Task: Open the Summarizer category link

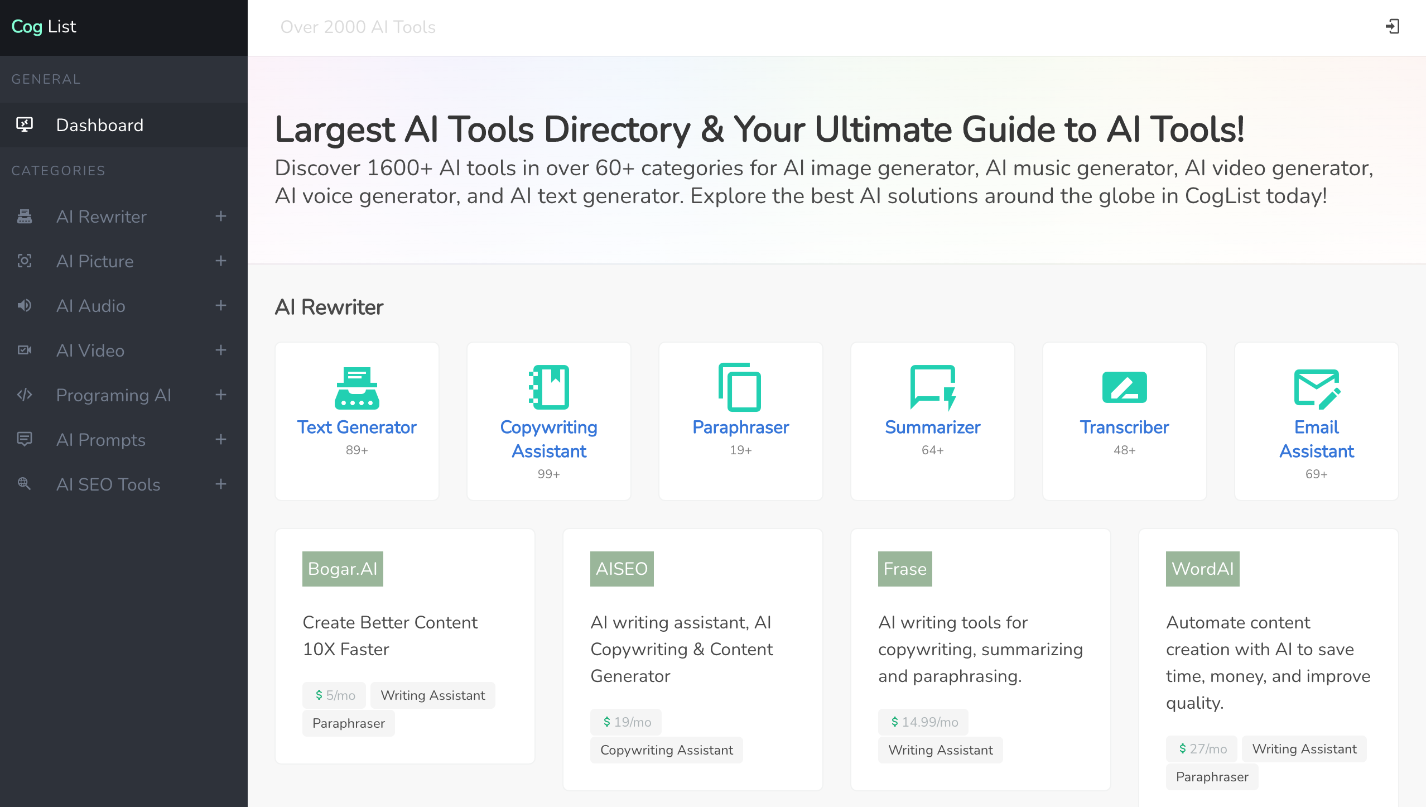Action: 933,427
